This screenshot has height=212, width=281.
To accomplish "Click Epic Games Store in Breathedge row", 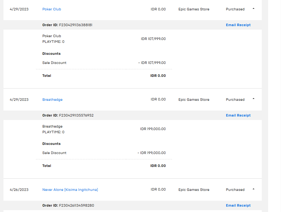I will coord(194,100).
